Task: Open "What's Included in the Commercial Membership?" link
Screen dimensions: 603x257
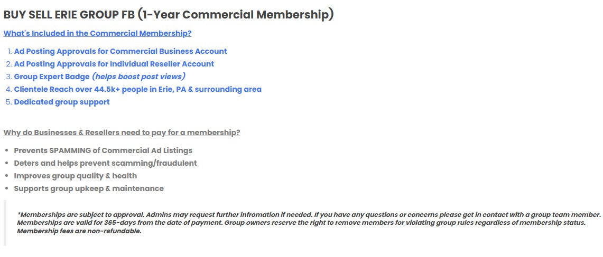Action: (x=97, y=33)
